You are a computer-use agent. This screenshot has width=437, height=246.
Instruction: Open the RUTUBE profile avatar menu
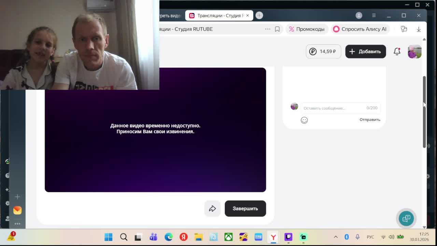click(415, 52)
